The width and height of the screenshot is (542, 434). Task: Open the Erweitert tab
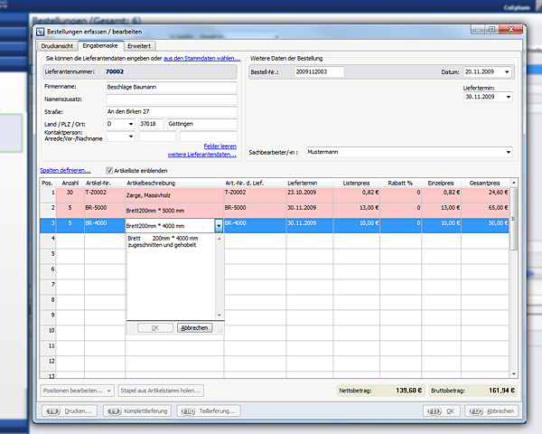tap(139, 46)
